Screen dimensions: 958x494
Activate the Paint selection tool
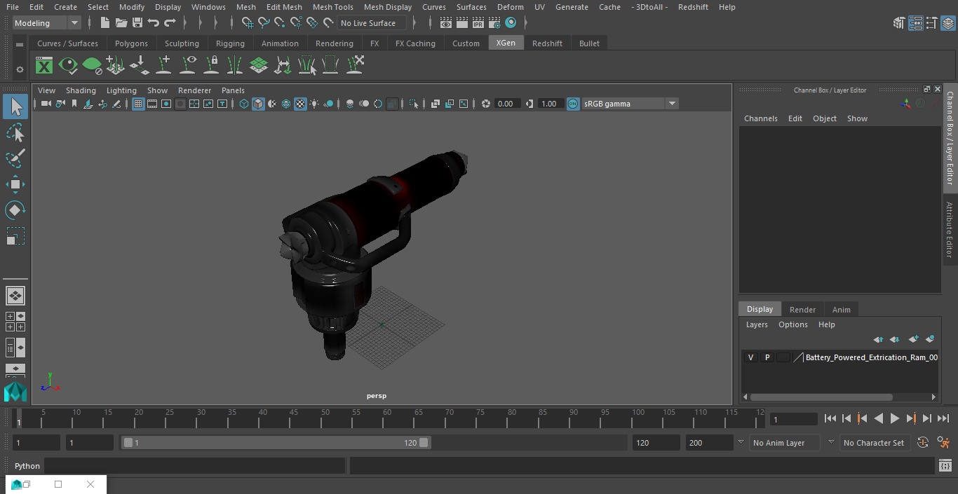[x=15, y=158]
